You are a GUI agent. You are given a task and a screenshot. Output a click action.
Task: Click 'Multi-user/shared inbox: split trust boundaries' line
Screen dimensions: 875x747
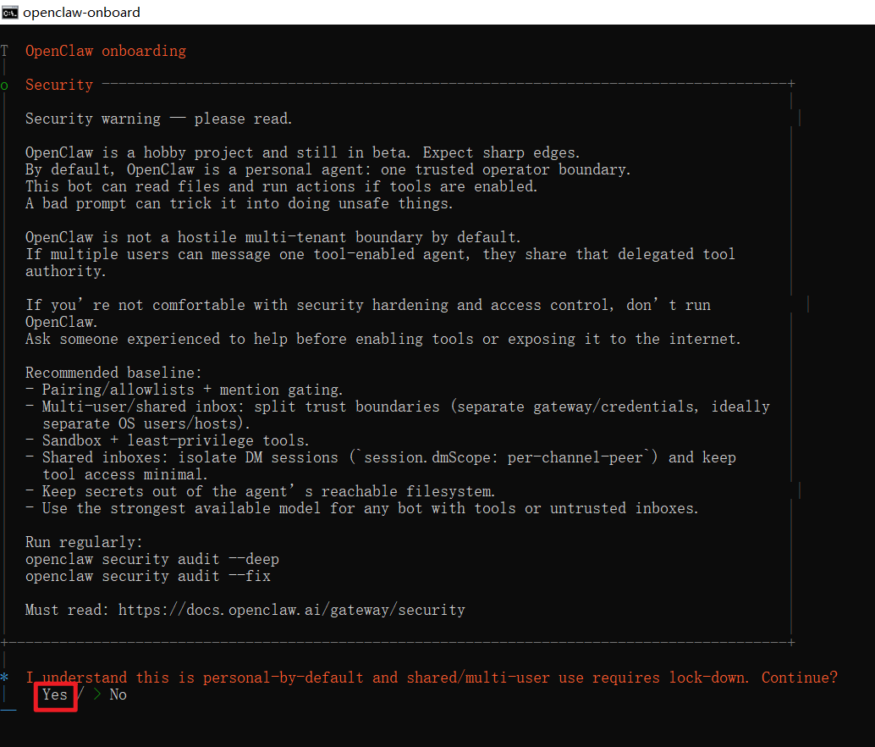pos(405,407)
